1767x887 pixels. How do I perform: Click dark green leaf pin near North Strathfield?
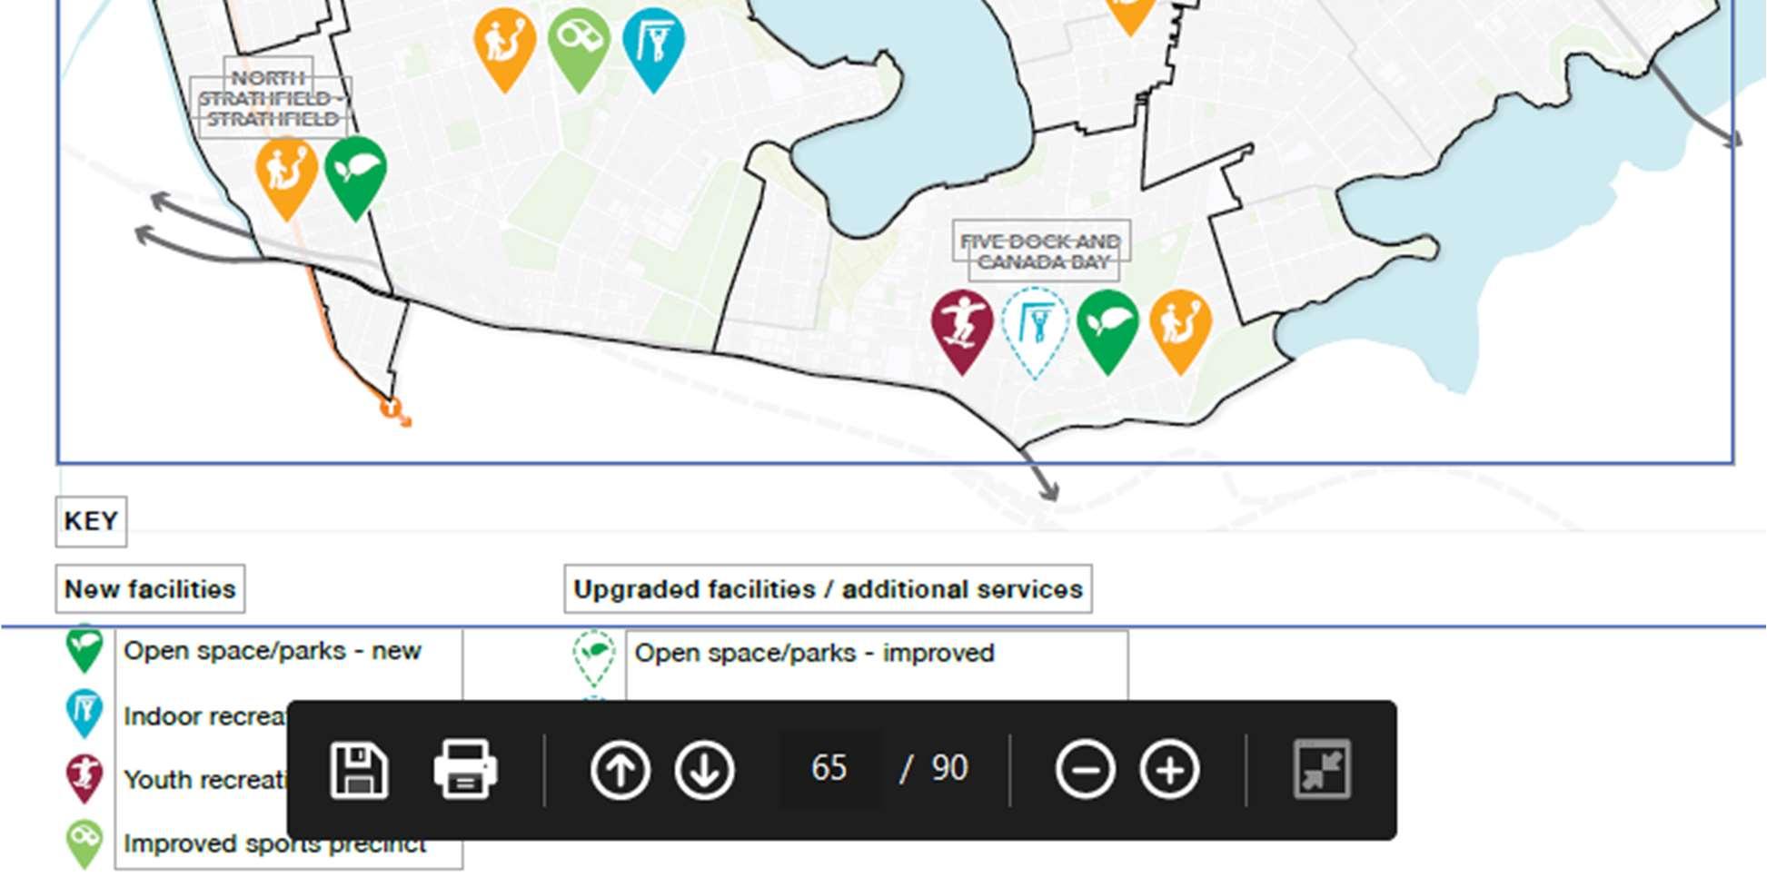click(x=355, y=178)
